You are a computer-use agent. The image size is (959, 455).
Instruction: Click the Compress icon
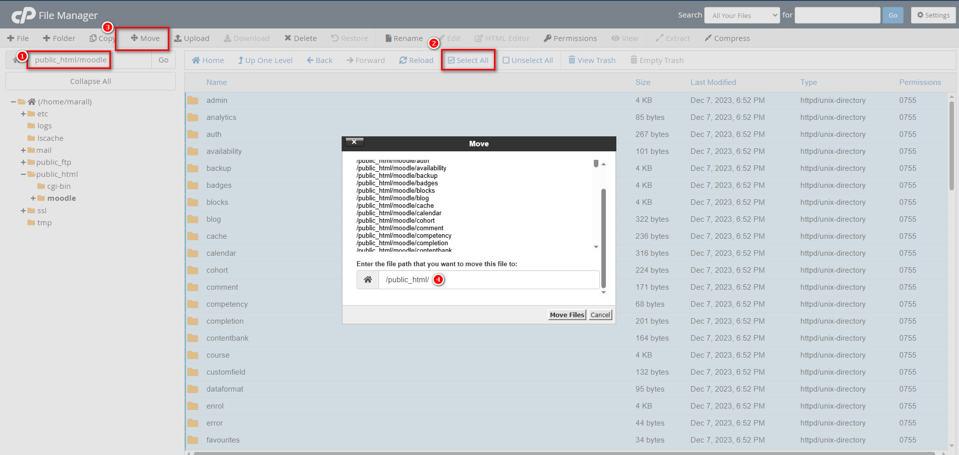pos(727,38)
